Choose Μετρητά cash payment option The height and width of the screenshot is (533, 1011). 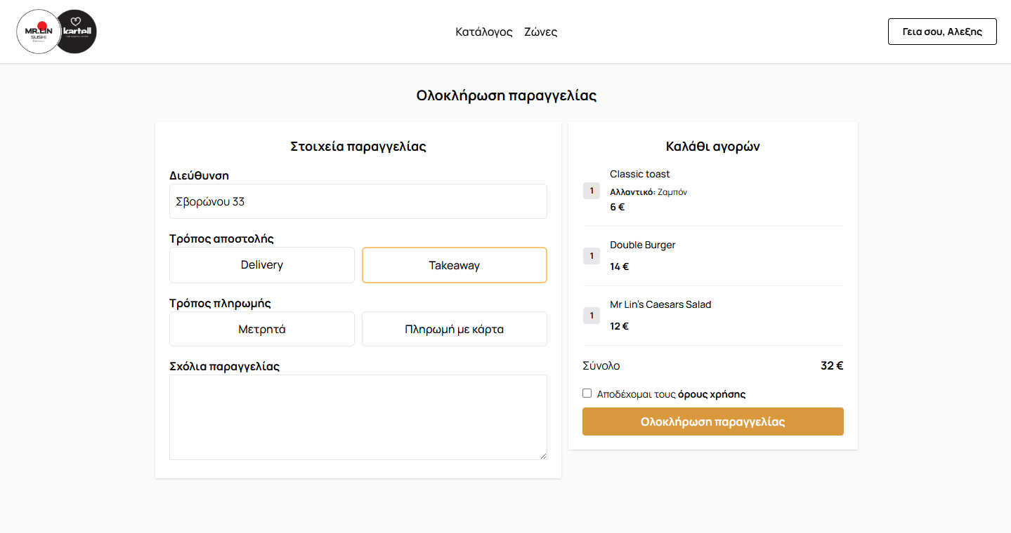262,329
